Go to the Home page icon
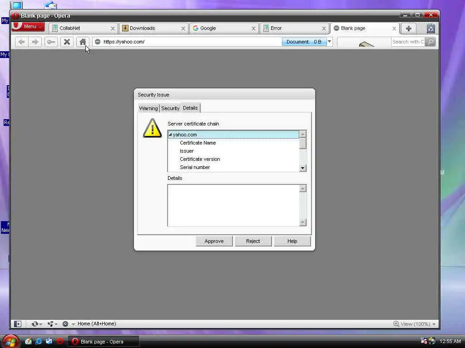The height and width of the screenshot is (348, 465). (83, 42)
